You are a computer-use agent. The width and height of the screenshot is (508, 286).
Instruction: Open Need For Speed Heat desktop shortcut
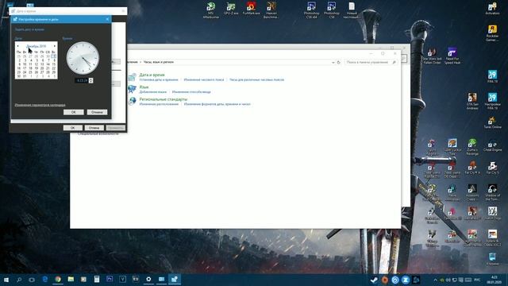pyautogui.click(x=452, y=56)
